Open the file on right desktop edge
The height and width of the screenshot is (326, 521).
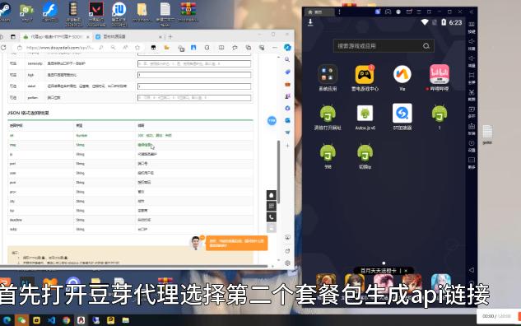(x=487, y=134)
